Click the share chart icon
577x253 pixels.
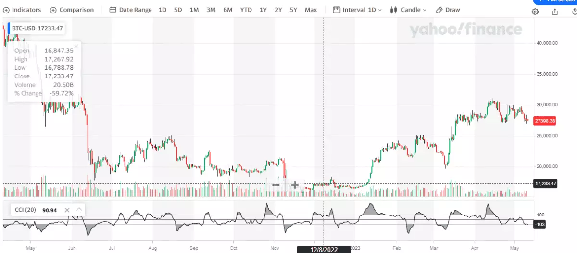(x=555, y=12)
